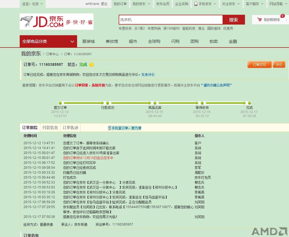Click the 等待收货 progress step dot
Screen dimensions: 289x237
tap(202, 103)
